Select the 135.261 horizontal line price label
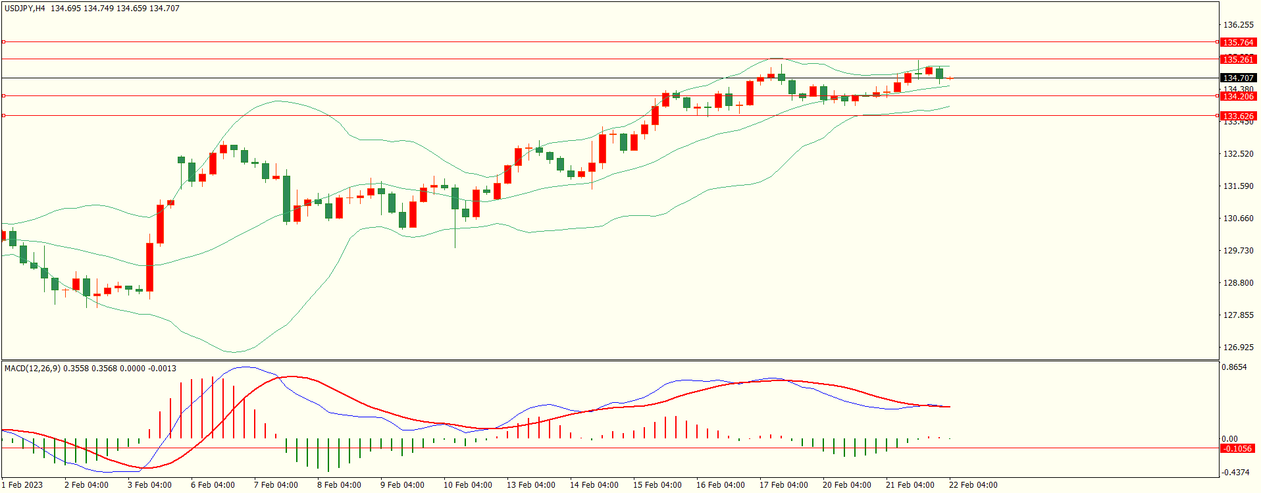Image resolution: width=1261 pixels, height=493 pixels. [x=1238, y=60]
